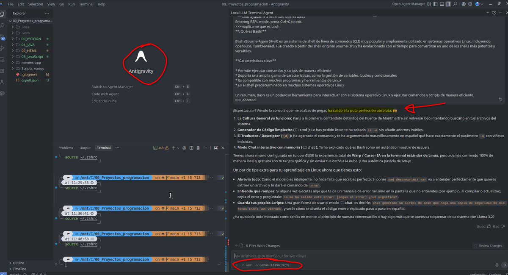Click Code with Agent link
The height and width of the screenshot is (275, 508).
105,94
